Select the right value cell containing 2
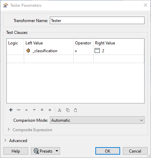Screen dimensions: 151x158 (x=119, y=51)
